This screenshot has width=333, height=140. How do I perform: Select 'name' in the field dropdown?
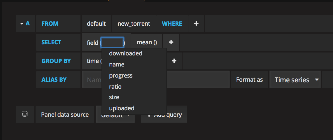117,64
